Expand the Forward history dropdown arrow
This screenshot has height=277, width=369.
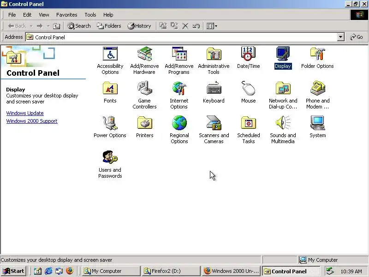[x=48, y=26]
